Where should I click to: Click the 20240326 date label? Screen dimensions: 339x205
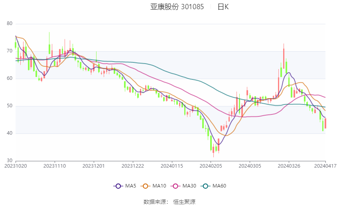288,166
